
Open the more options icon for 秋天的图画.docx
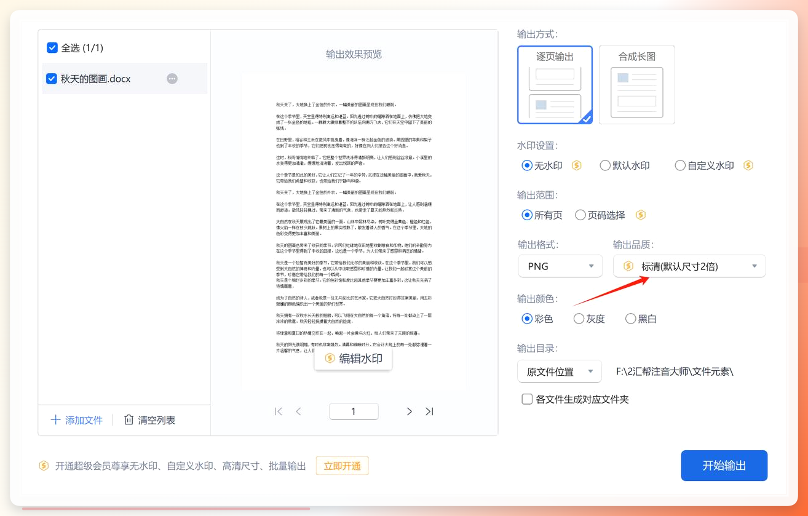click(x=172, y=79)
